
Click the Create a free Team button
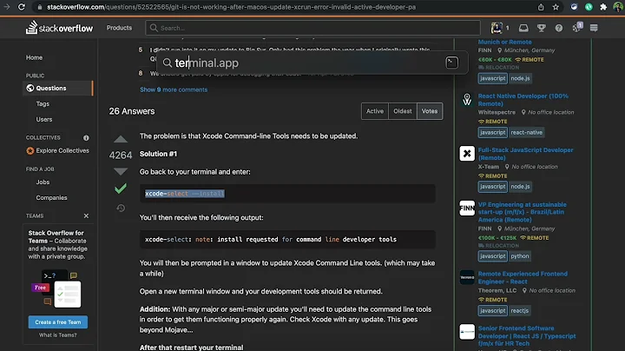(56, 321)
